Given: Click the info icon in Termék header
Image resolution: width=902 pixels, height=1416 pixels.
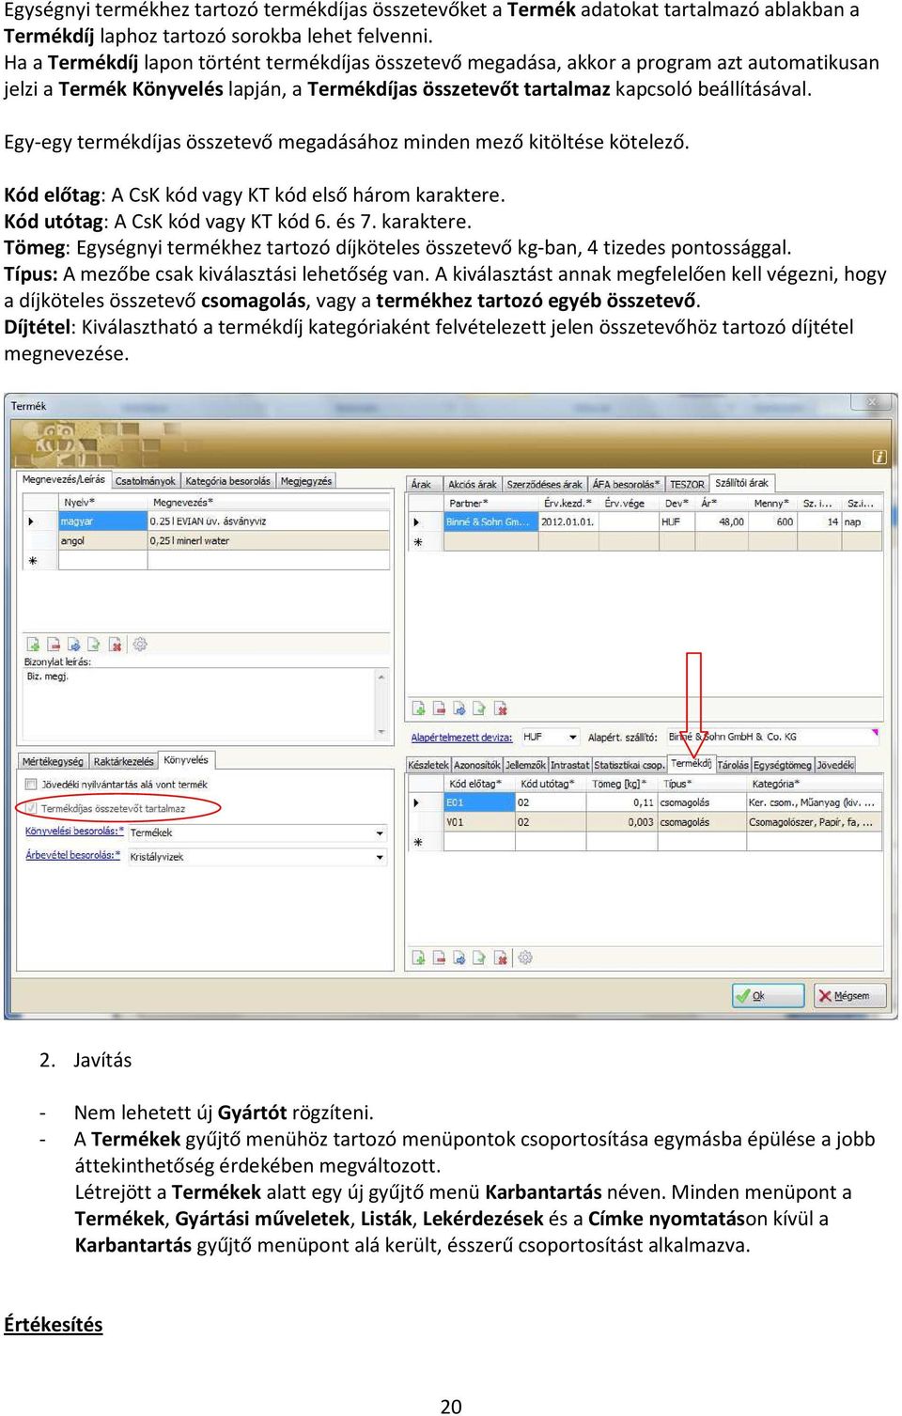Looking at the screenshot, I should point(879,457).
